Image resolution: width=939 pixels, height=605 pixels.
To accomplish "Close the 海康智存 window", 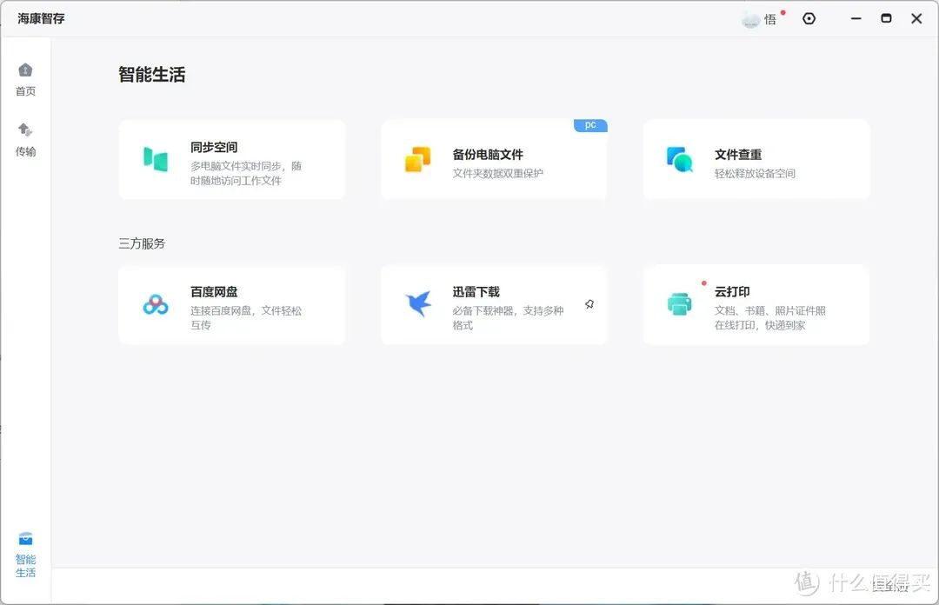I will [916, 18].
